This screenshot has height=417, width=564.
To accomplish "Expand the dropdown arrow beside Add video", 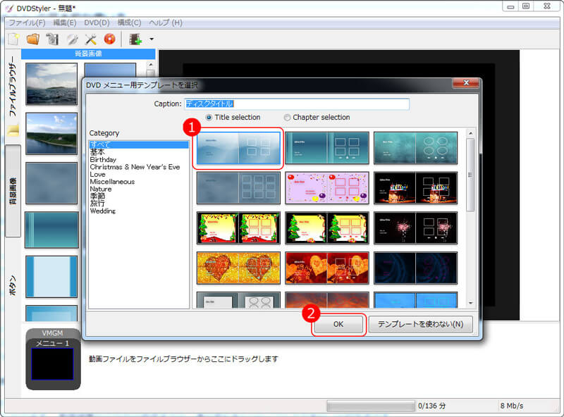I will pos(151,39).
